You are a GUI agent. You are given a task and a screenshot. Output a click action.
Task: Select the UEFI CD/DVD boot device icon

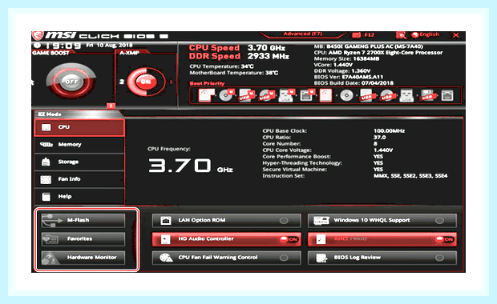click(x=226, y=95)
